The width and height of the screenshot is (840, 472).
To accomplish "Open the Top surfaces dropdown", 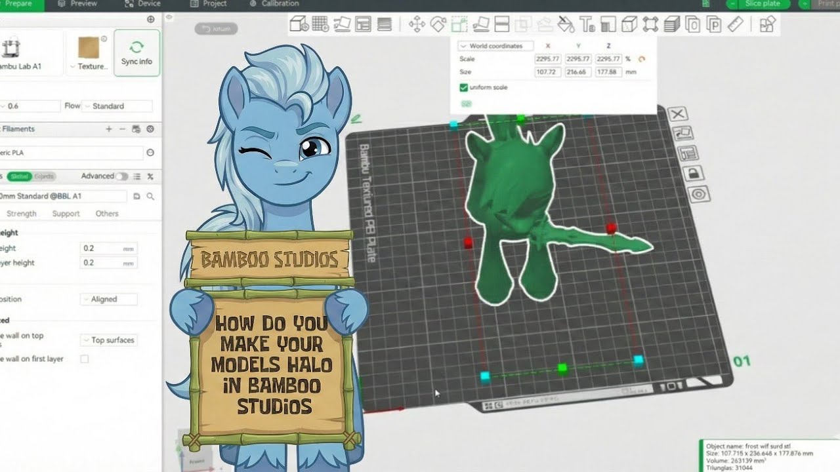I will (x=109, y=340).
